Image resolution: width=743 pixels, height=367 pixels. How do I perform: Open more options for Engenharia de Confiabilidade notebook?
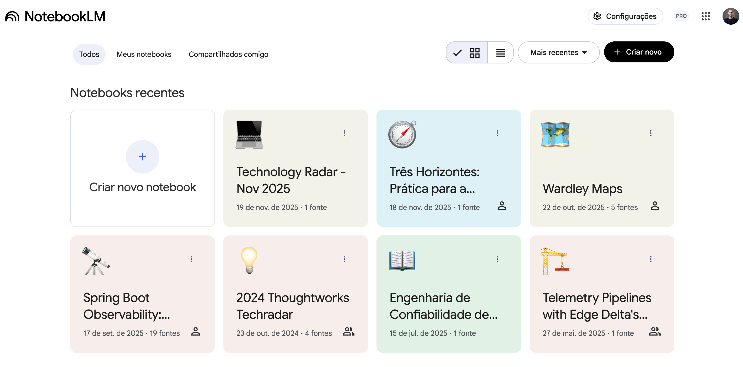[x=497, y=259]
